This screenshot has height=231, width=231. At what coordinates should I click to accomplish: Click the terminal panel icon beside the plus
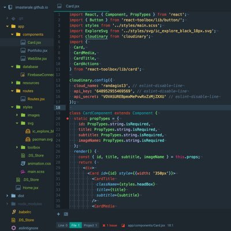(66, 214)
